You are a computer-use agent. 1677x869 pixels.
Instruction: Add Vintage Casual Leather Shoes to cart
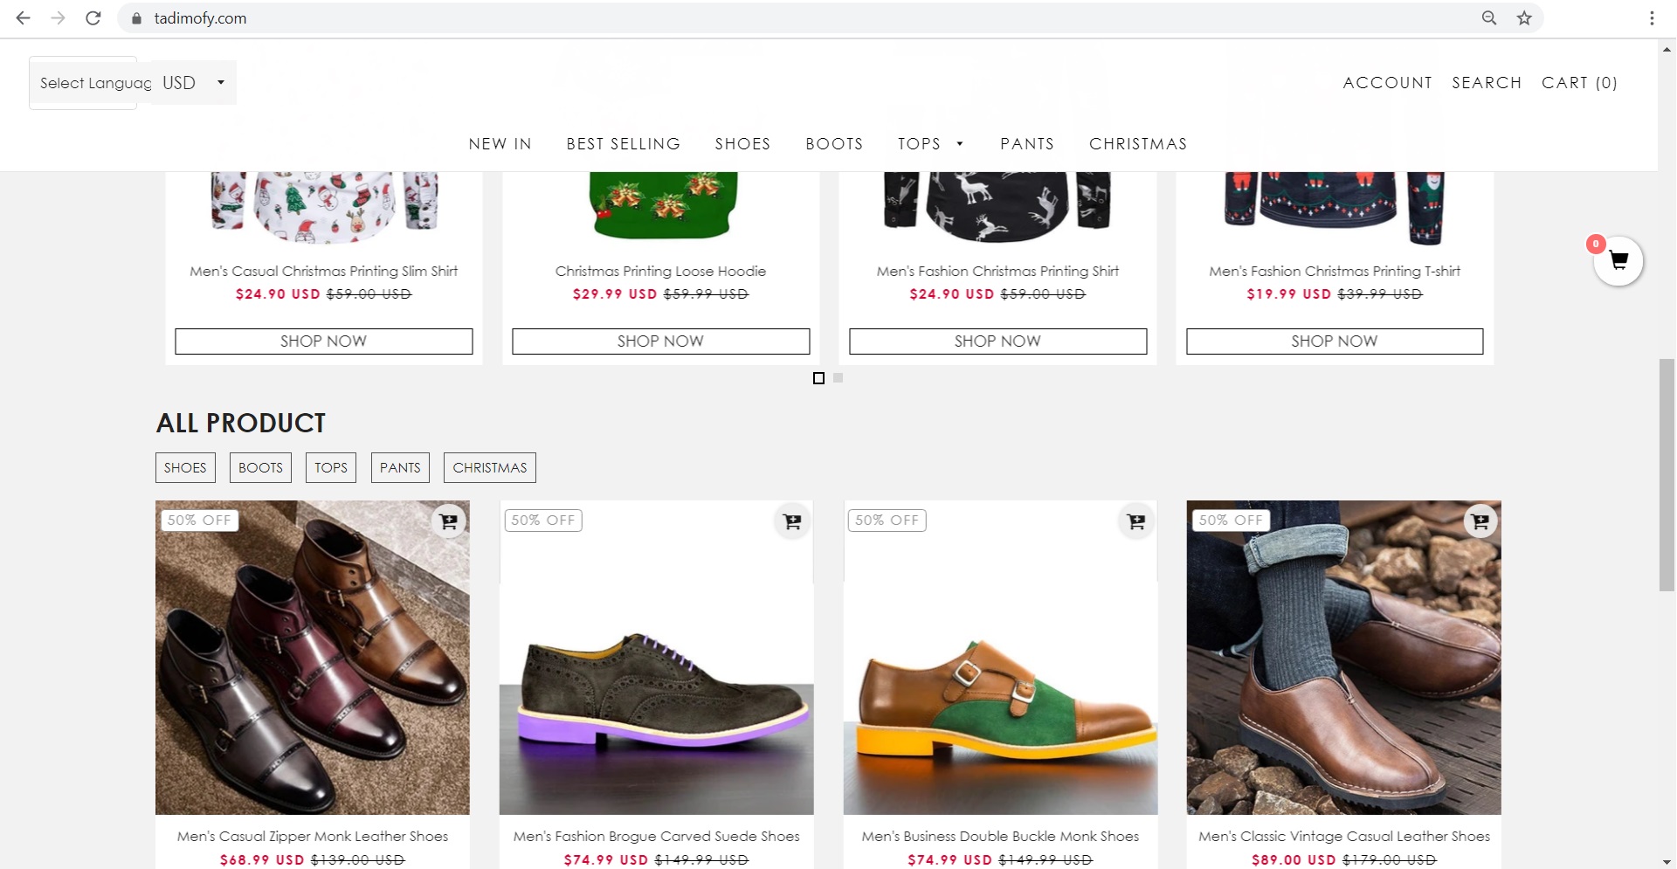(x=1480, y=521)
